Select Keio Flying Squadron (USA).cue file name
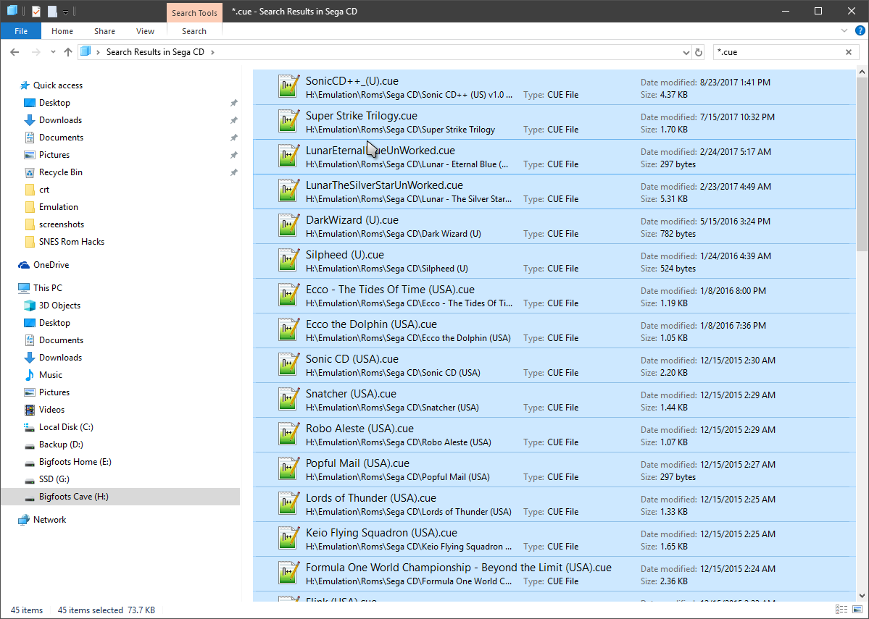 pos(381,533)
